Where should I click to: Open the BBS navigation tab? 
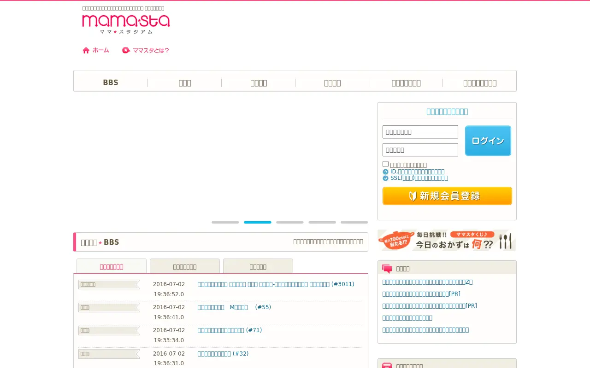click(111, 83)
